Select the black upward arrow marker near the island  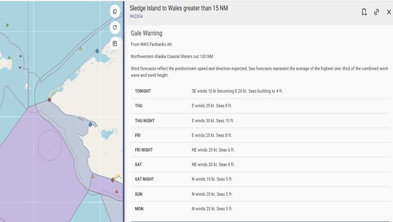point(21,56)
